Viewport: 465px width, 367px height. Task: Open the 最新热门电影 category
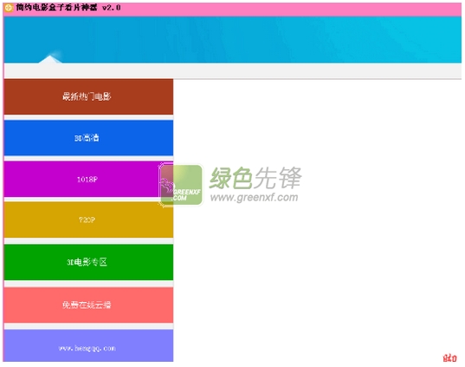coord(88,96)
